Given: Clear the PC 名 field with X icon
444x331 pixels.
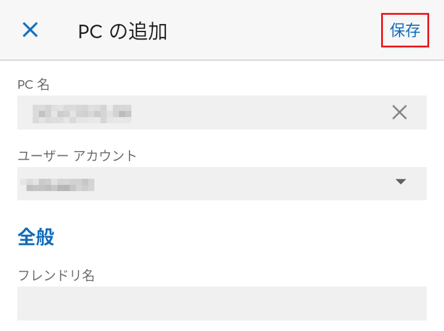Looking at the screenshot, I should 400,112.
